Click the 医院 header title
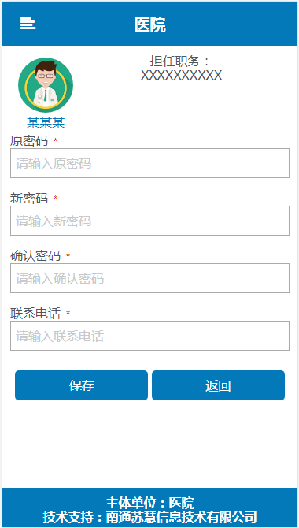299x528 pixels. pyautogui.click(x=150, y=24)
